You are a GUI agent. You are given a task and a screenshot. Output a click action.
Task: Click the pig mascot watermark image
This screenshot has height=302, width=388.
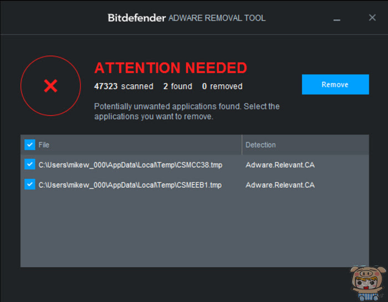coord(367,283)
